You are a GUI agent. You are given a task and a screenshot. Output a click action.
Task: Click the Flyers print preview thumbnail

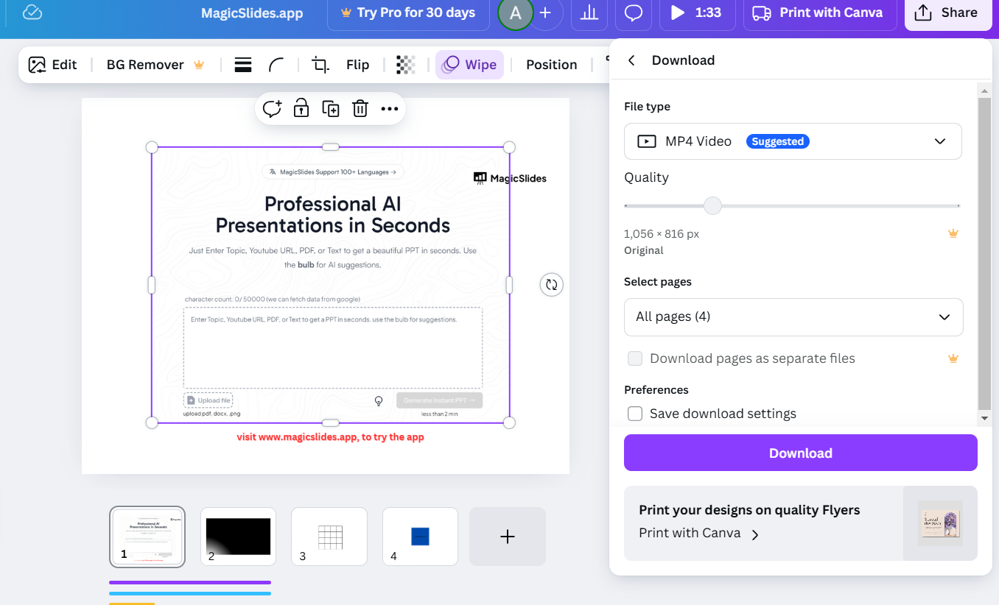[x=940, y=523]
